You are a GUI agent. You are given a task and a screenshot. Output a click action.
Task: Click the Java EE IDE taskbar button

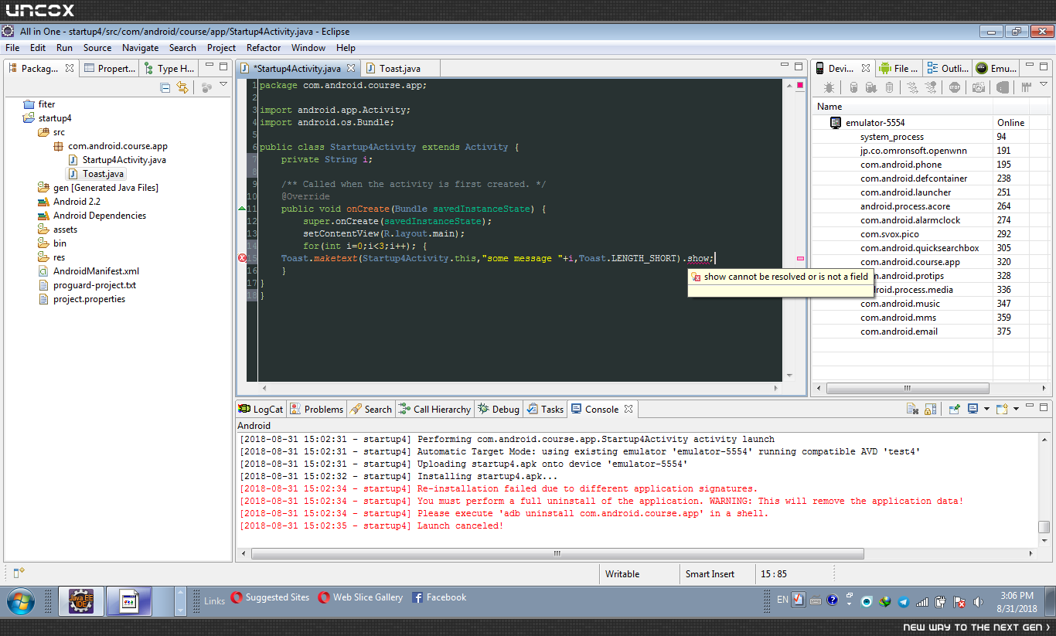80,601
